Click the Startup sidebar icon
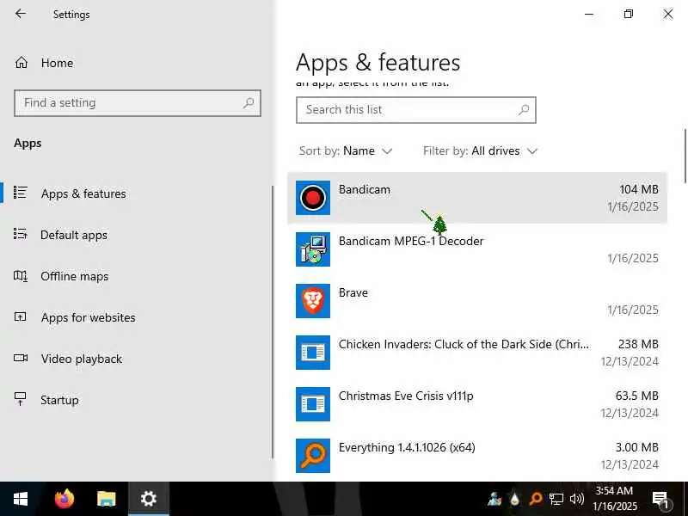 [x=20, y=399]
